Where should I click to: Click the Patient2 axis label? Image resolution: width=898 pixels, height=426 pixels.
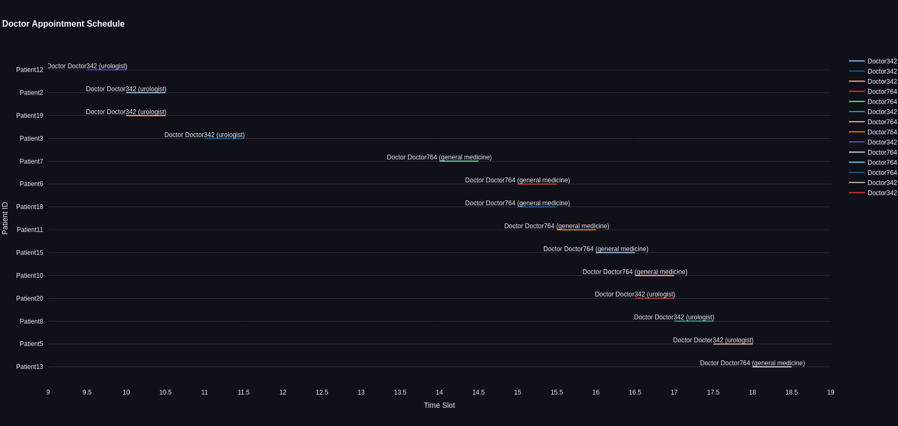[x=31, y=93]
